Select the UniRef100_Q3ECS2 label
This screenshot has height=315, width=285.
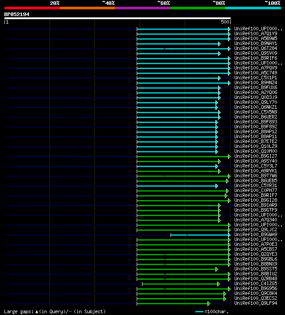point(256,299)
